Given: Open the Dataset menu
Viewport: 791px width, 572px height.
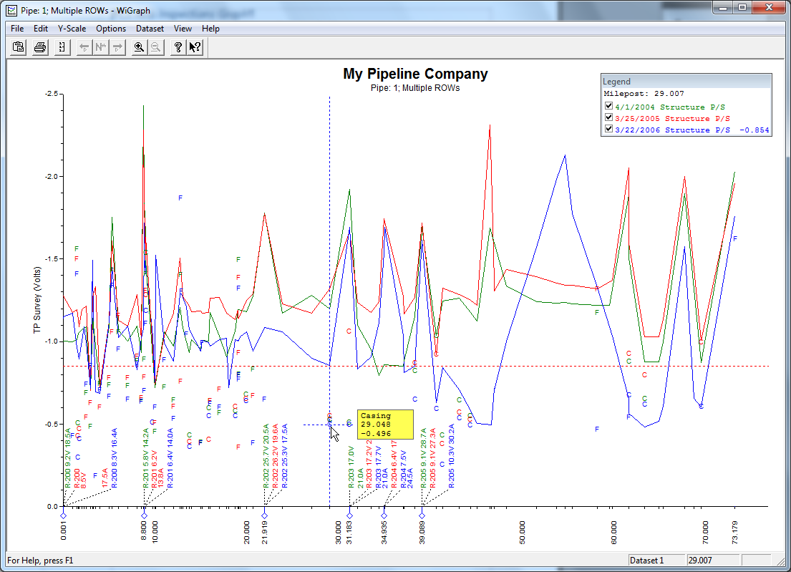Looking at the screenshot, I should coord(150,29).
